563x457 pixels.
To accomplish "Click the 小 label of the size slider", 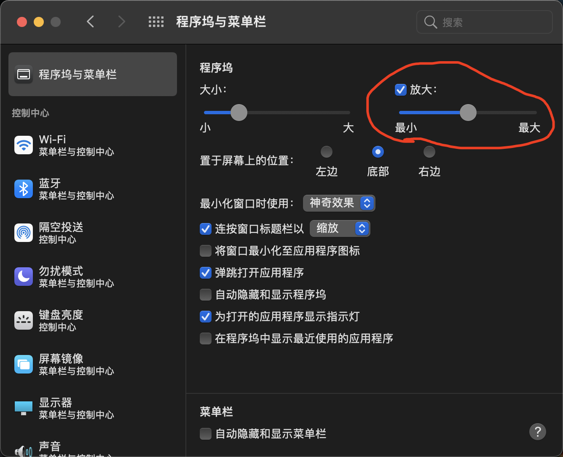I will 205,128.
